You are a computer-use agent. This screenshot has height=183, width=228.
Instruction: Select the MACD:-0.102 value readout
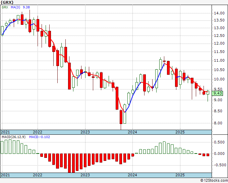pyautogui.click(x=40, y=137)
